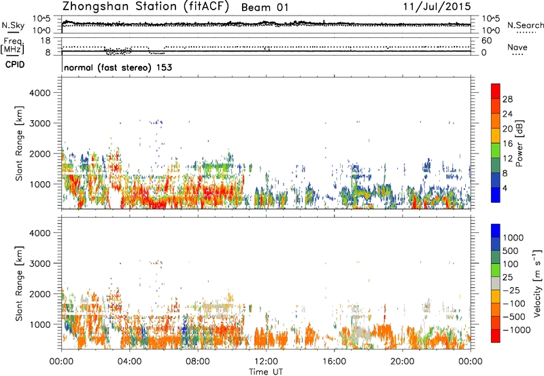Select the 4000 km tick in velocity panel
The height and width of the screenshot is (376, 544).
pyautogui.click(x=40, y=233)
